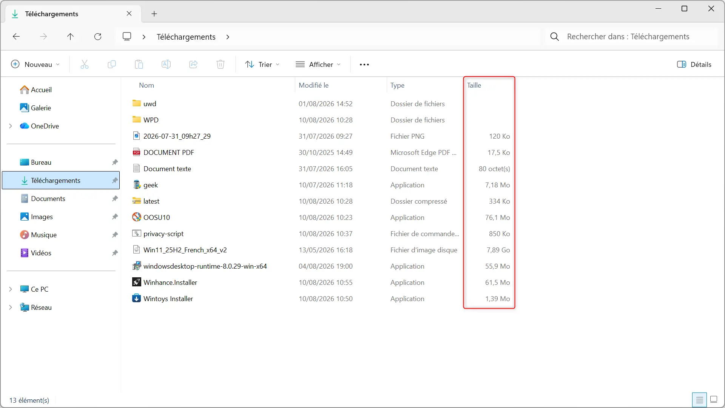Go up one folder level
The height and width of the screenshot is (408, 725).
point(70,37)
